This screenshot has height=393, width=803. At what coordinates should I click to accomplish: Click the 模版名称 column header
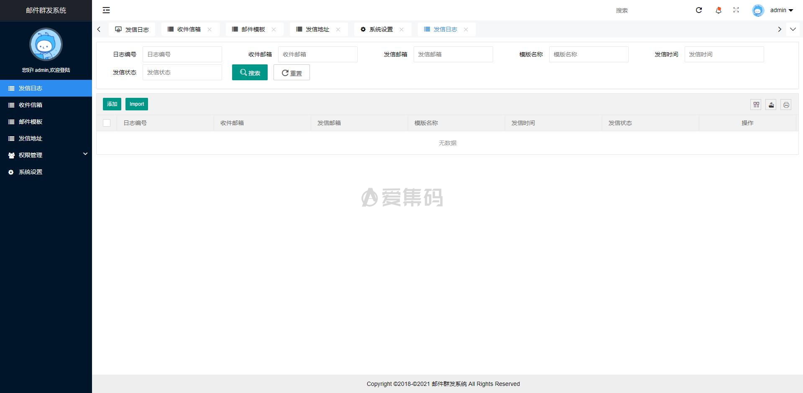[456, 123]
